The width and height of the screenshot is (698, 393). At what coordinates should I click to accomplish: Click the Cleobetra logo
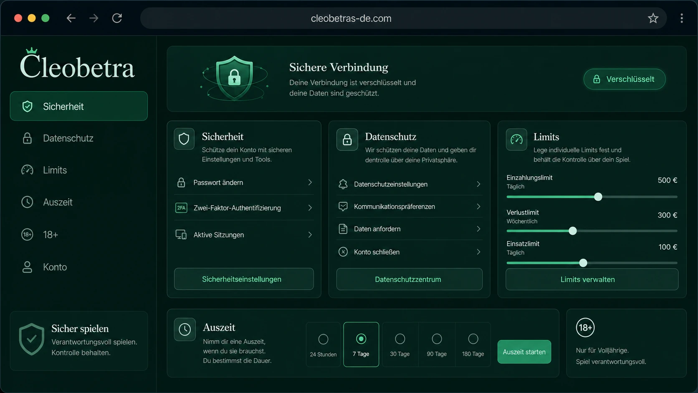coord(77,64)
